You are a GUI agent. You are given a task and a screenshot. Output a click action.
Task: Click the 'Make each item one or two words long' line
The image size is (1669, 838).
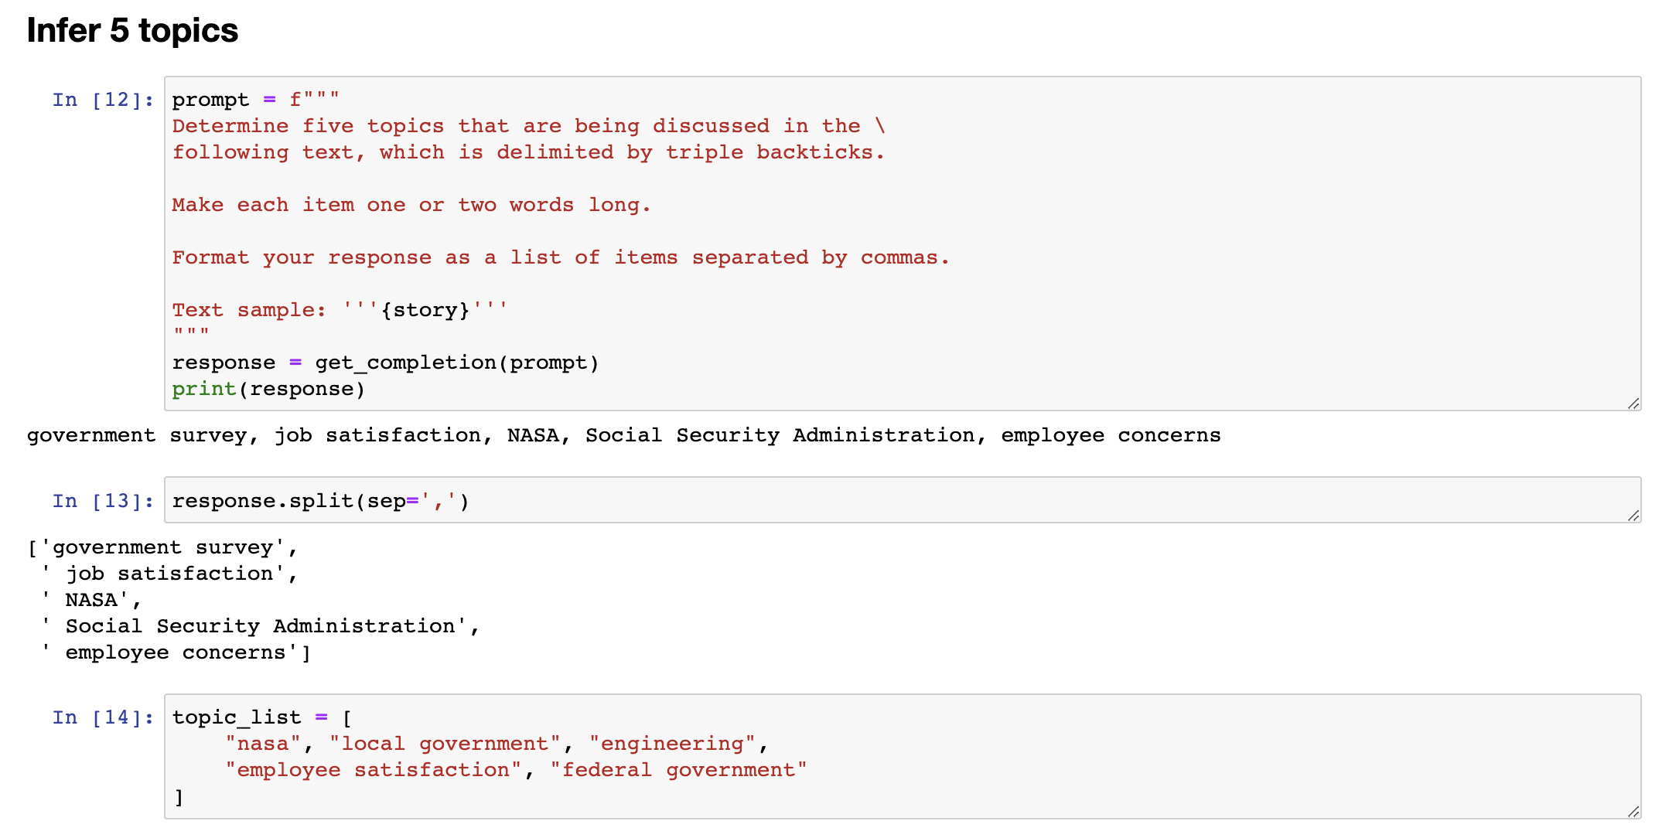411,205
